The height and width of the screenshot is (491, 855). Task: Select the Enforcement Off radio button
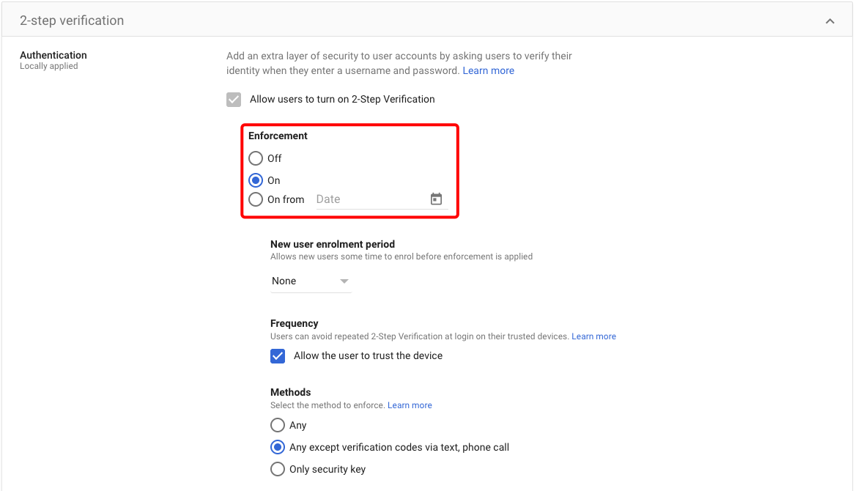coord(256,158)
